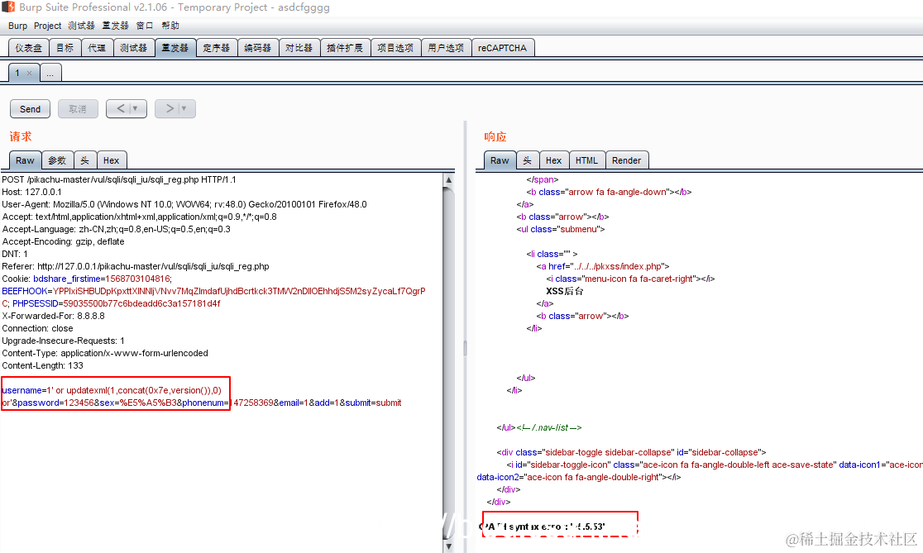Click the Burp Suite logo icon
Viewport: 923px width, 553px height.
[x=7, y=7]
